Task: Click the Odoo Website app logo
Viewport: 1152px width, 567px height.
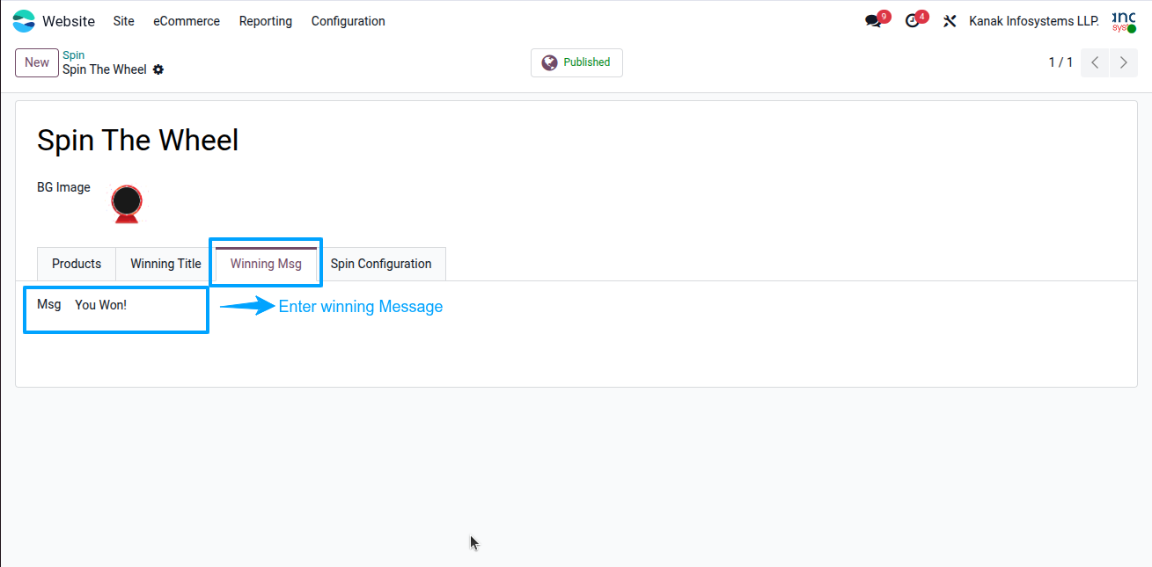Action: tap(24, 21)
